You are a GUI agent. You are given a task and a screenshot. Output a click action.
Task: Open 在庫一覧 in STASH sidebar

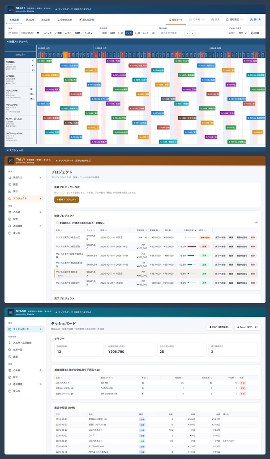(25, 350)
